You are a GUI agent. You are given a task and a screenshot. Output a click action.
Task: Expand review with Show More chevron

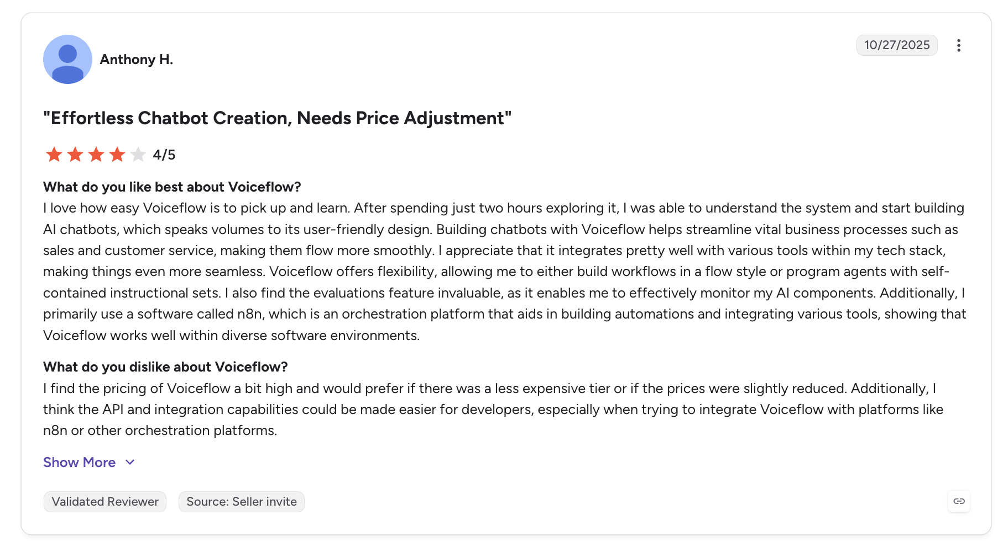pyautogui.click(x=130, y=463)
